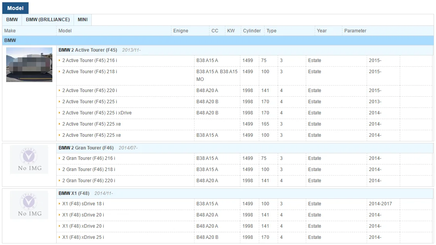Click arrow bullet beside 218 i Active Tourer
436x245 pixels.
pyautogui.click(x=59, y=72)
